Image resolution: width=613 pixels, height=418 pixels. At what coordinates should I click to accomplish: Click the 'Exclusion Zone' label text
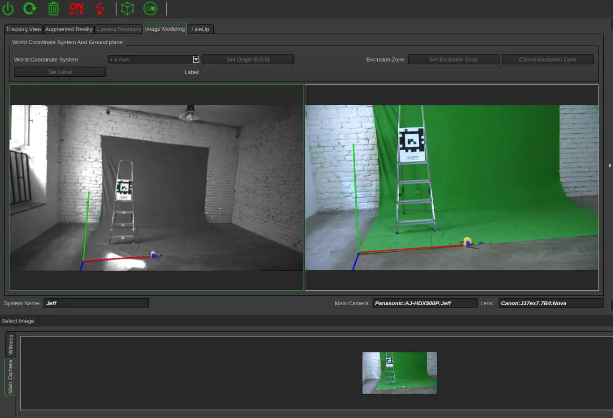(x=385, y=60)
